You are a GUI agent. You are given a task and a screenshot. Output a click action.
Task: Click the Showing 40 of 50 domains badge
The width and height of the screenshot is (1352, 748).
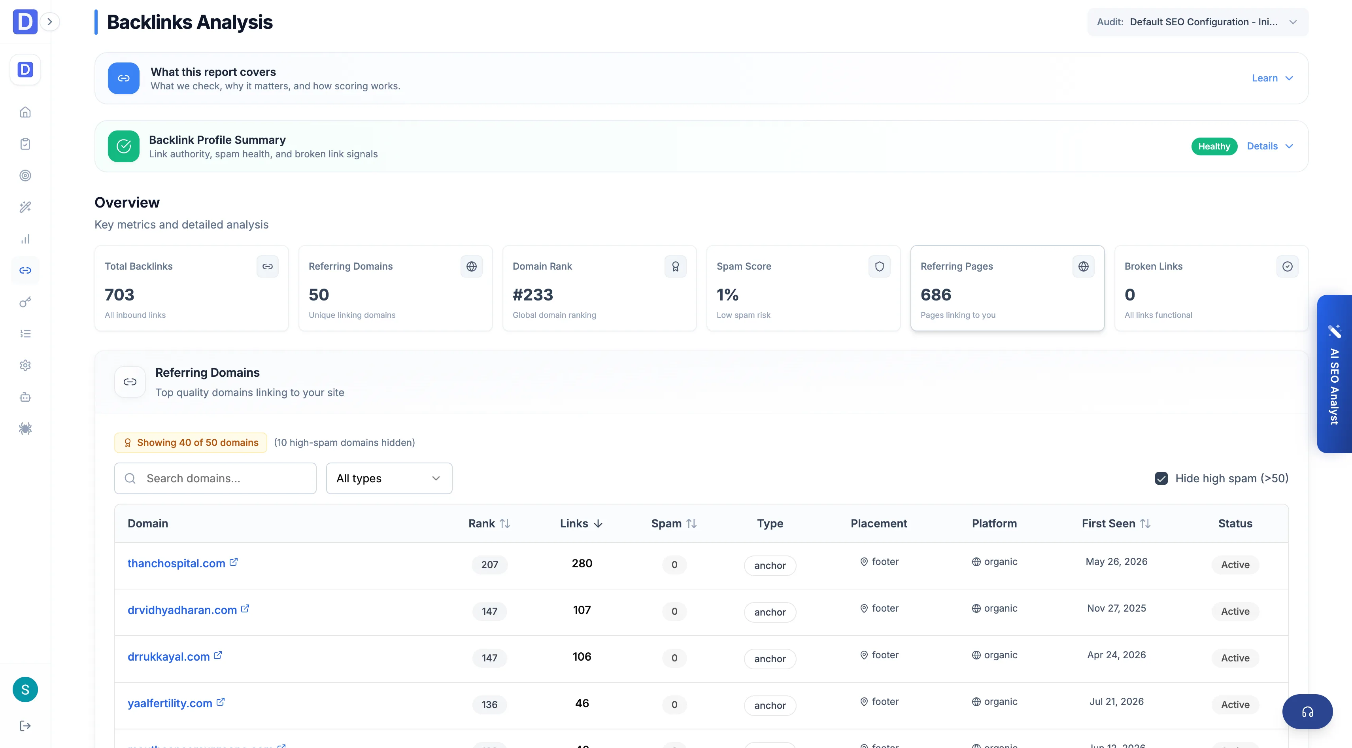191,442
